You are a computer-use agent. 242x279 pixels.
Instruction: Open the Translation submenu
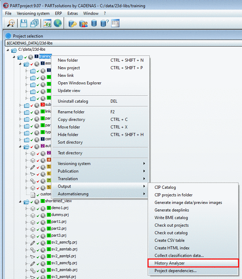pyautogui.click(x=100, y=179)
